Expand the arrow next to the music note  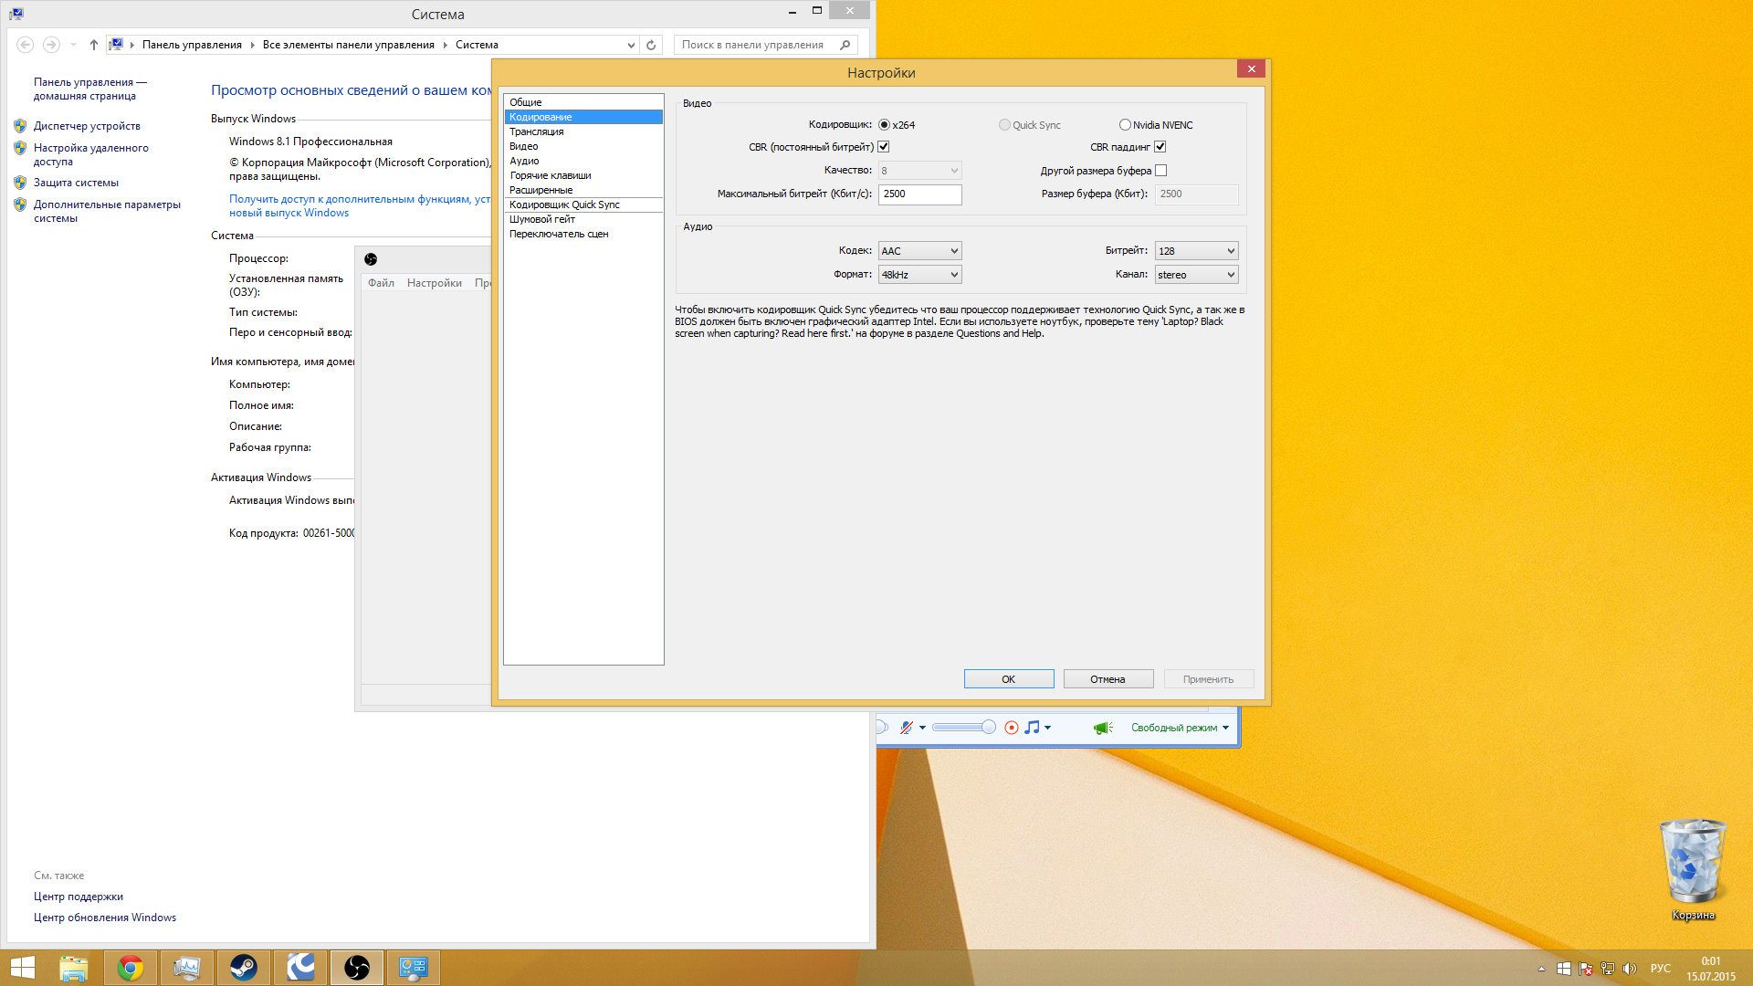tap(1047, 728)
